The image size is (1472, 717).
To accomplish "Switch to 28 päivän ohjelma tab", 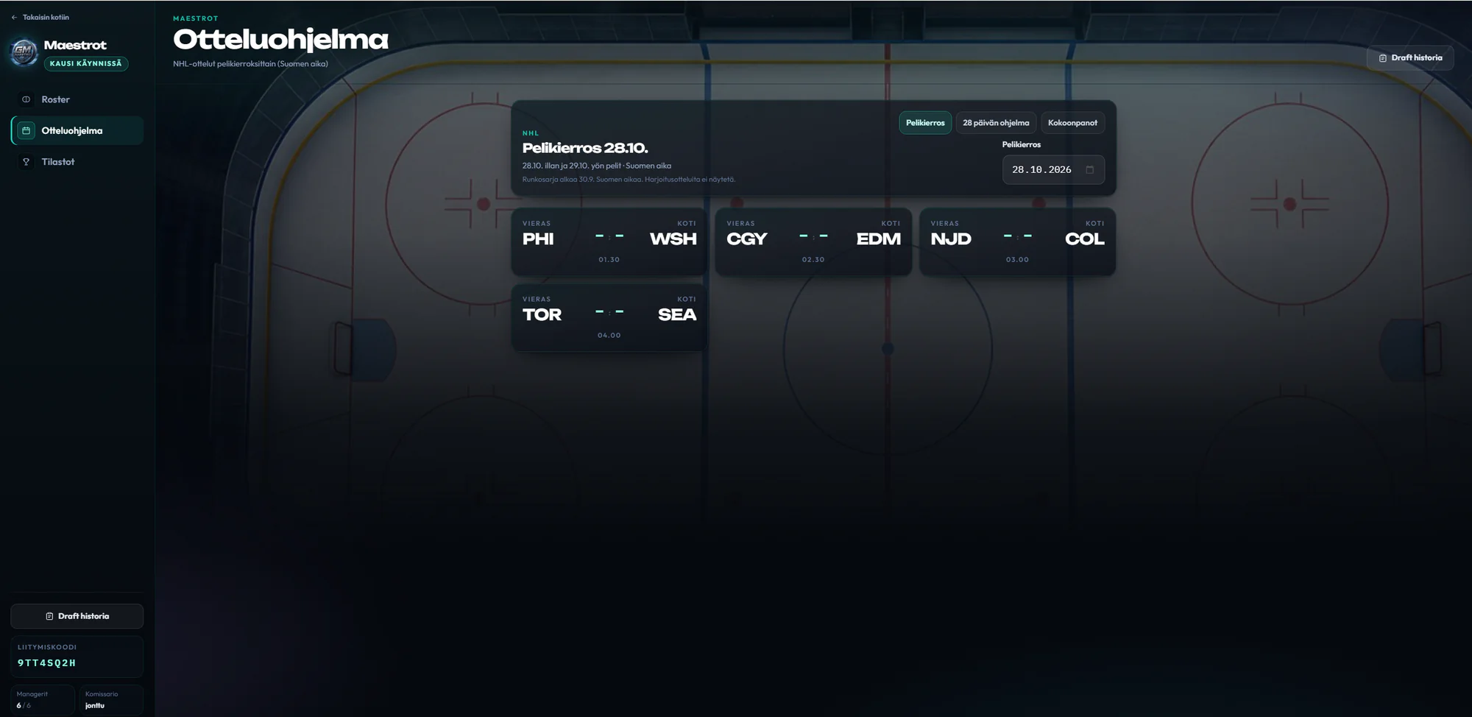I will 996,123.
